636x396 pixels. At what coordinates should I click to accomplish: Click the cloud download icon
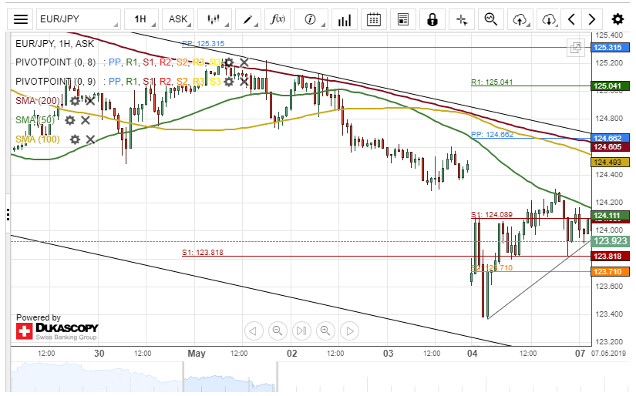pos(548,19)
